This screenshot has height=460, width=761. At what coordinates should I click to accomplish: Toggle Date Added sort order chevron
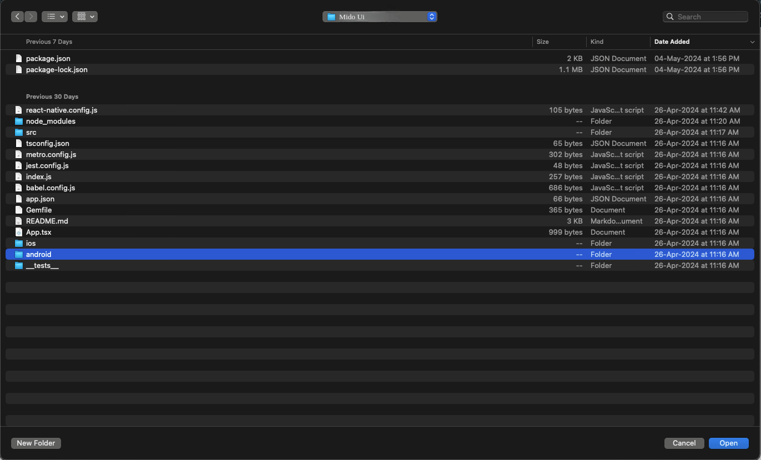point(752,42)
